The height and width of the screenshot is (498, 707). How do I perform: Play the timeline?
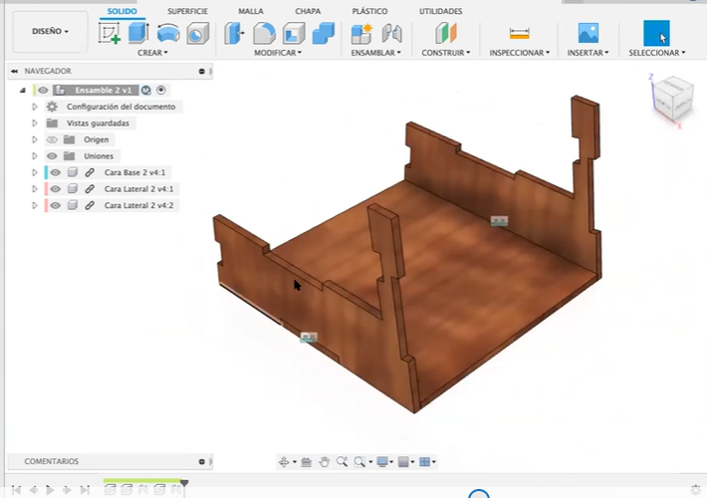click(50, 490)
